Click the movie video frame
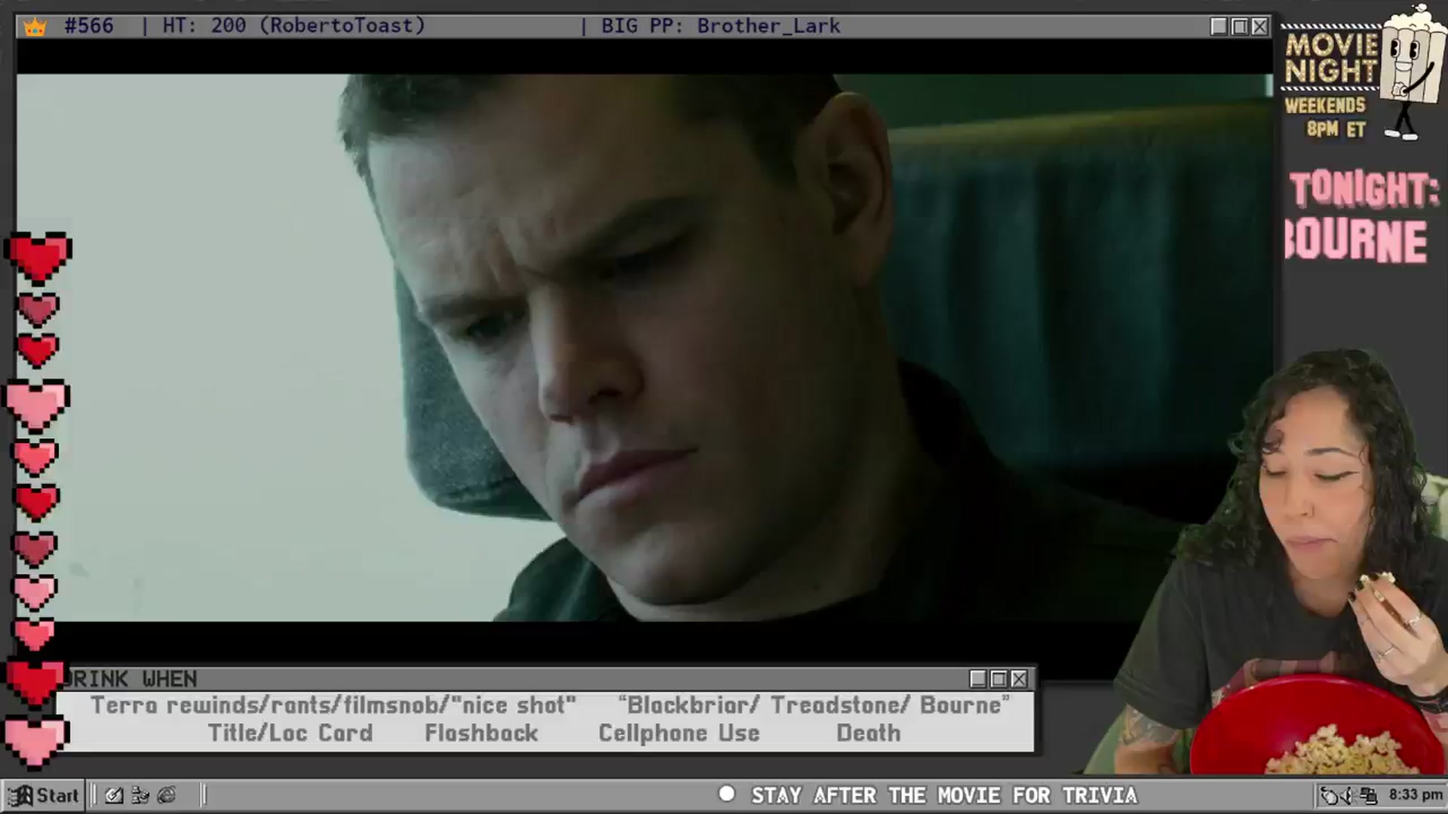The width and height of the screenshot is (1448, 814). (x=645, y=347)
